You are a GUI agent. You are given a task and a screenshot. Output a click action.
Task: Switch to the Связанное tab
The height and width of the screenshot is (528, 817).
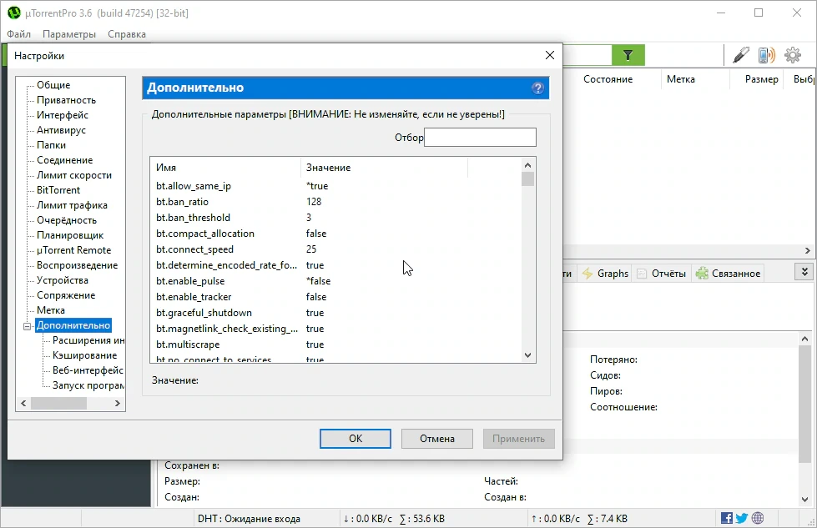pos(729,274)
